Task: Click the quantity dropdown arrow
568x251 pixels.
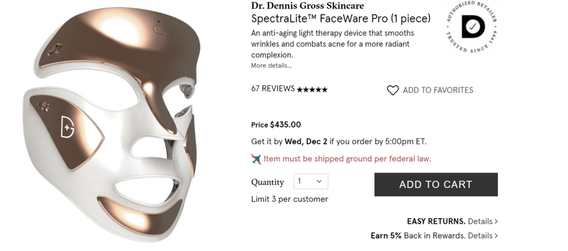Action: pyautogui.click(x=319, y=182)
